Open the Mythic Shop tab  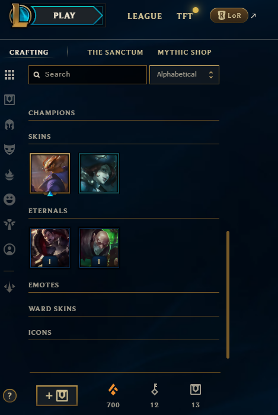tap(184, 52)
